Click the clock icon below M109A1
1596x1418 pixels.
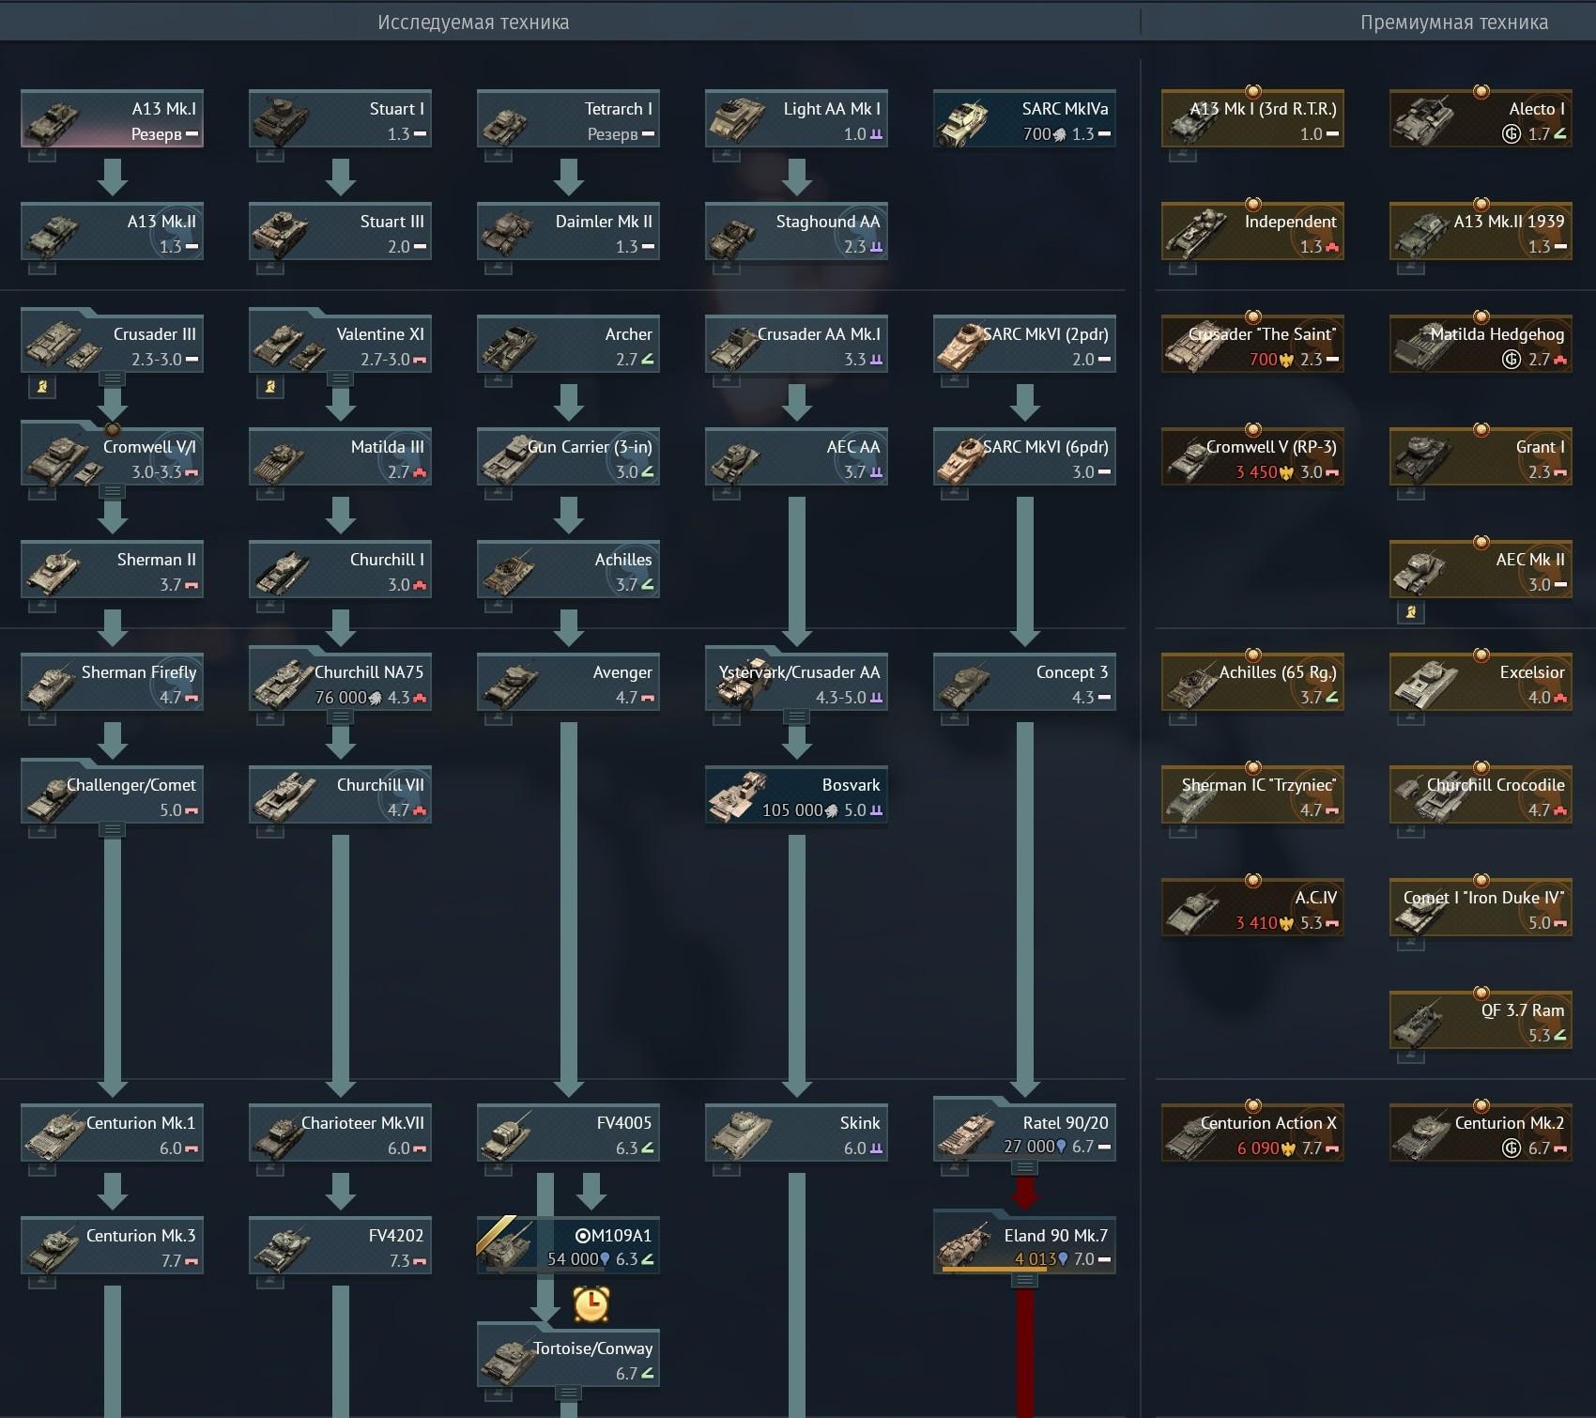pyautogui.click(x=591, y=1302)
